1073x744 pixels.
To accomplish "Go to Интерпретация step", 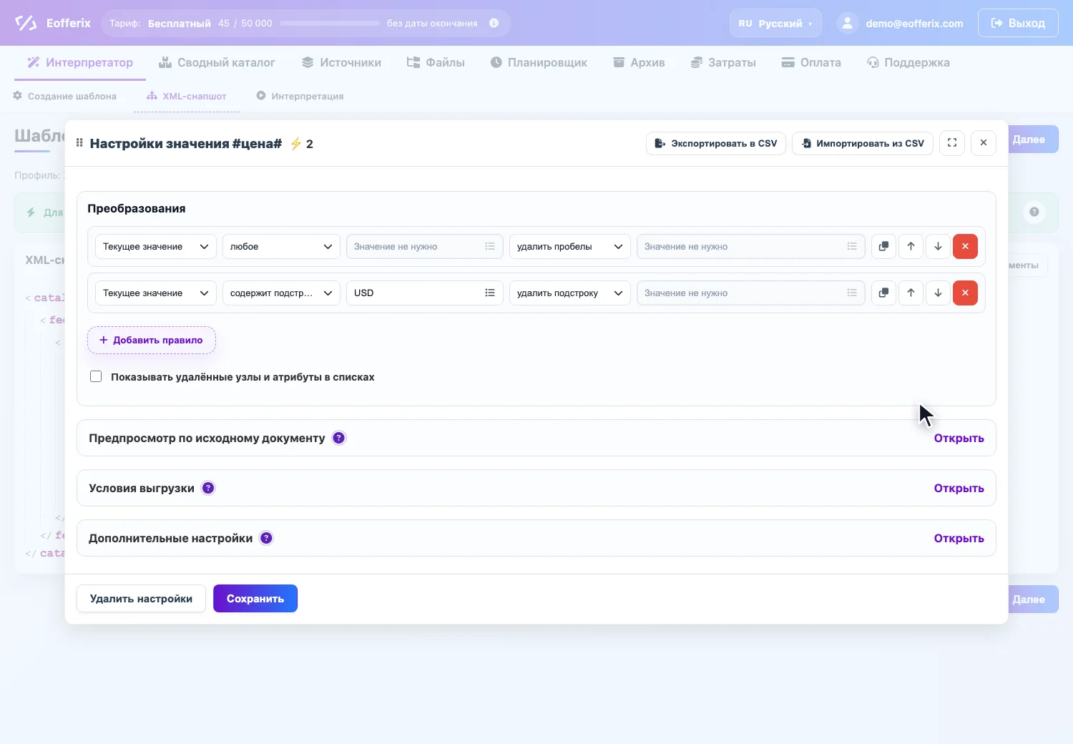I will point(300,96).
